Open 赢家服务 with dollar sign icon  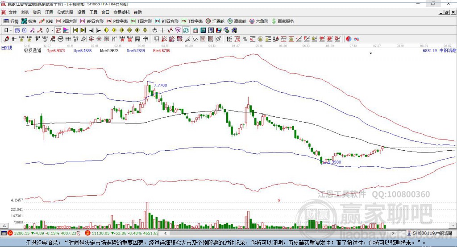click(283, 21)
